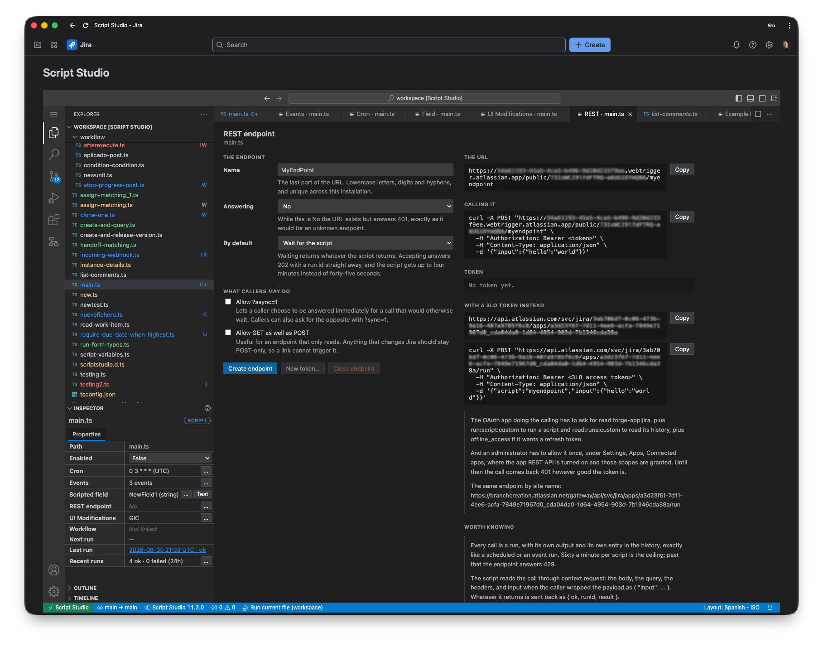
Task: Open Source Control with 12 badge
Action: tap(54, 176)
